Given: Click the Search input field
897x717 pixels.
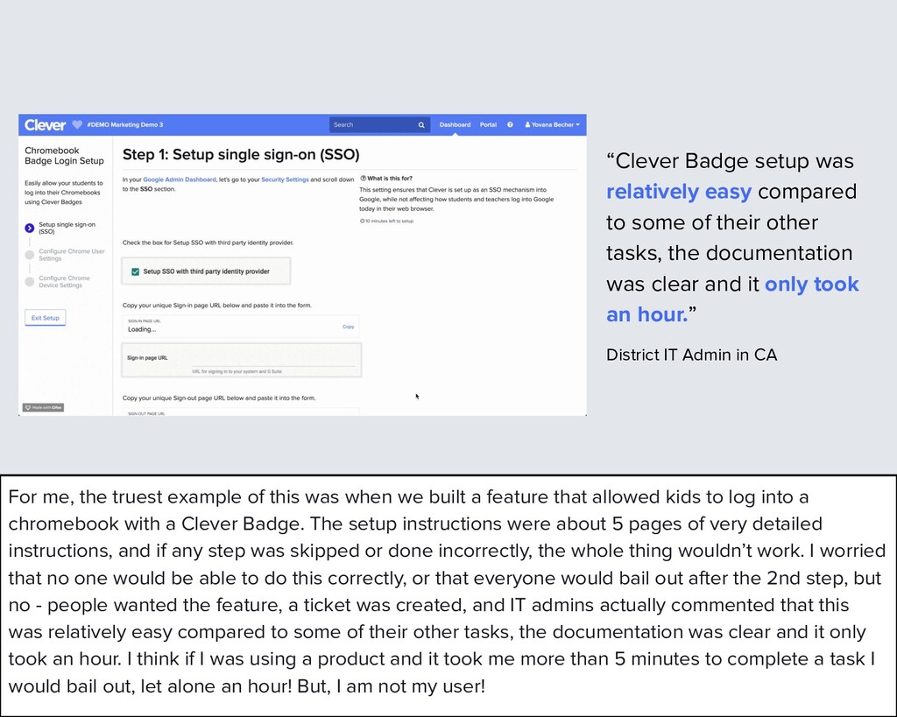Looking at the screenshot, I should (x=379, y=124).
